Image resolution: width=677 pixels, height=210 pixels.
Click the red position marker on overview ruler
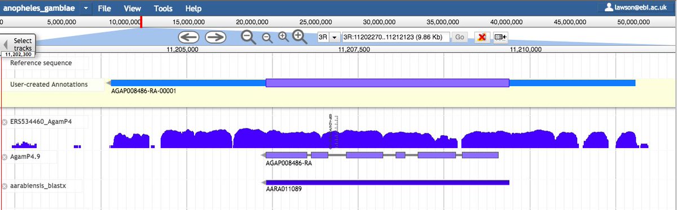click(141, 21)
